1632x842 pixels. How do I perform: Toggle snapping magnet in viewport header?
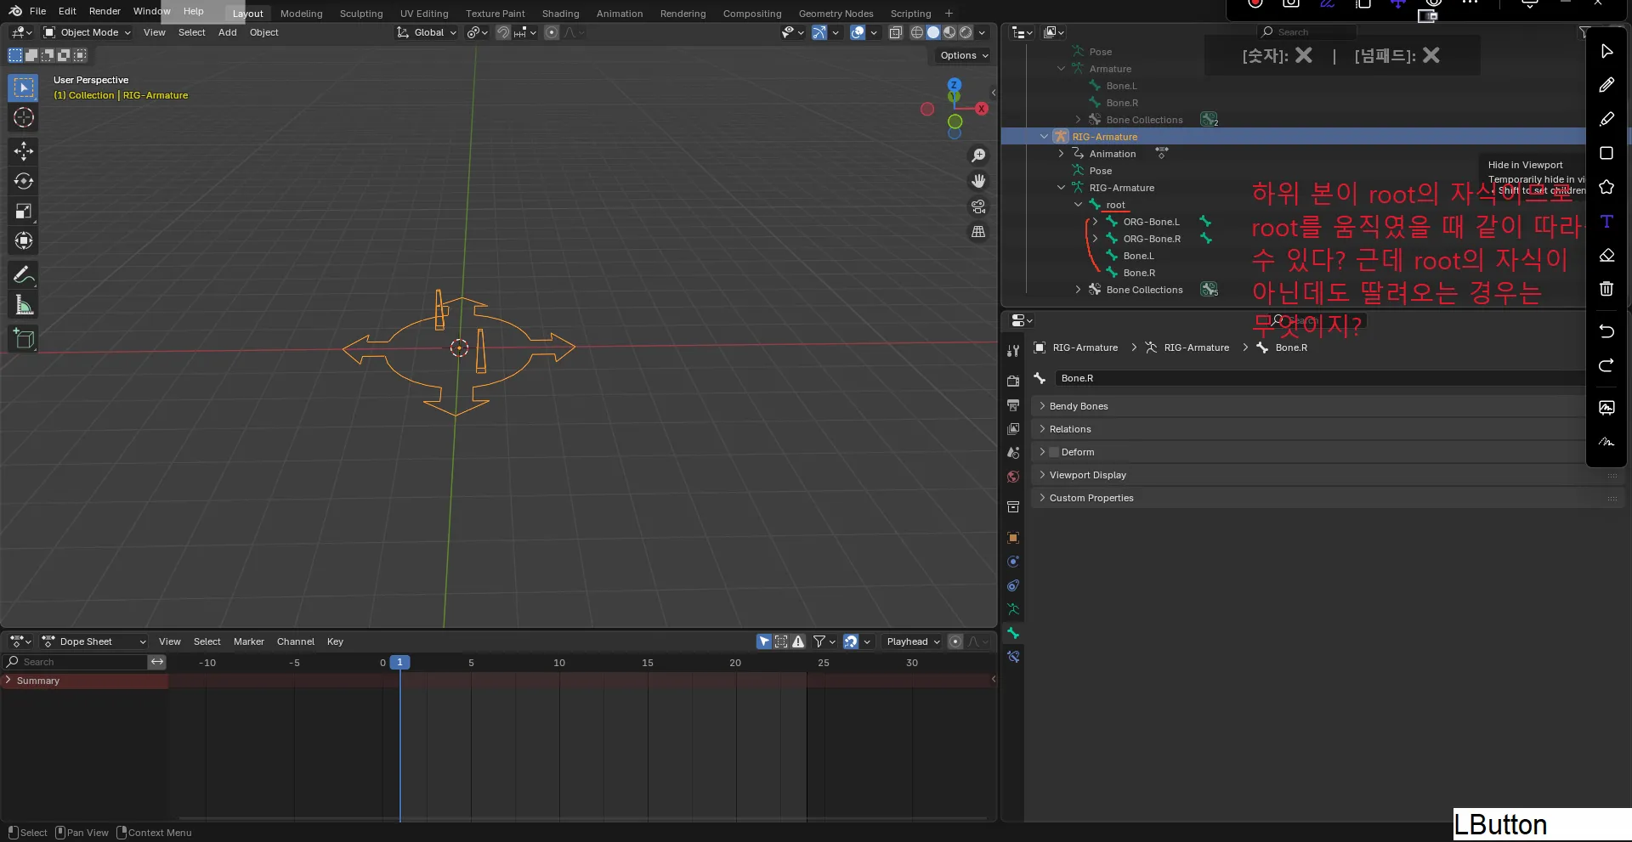(503, 32)
